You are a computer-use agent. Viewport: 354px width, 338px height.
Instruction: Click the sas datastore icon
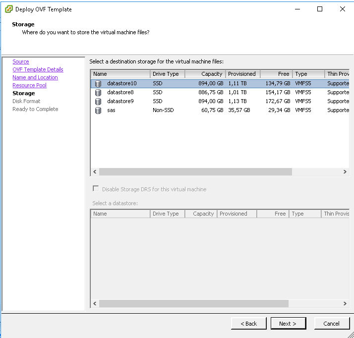(x=98, y=111)
